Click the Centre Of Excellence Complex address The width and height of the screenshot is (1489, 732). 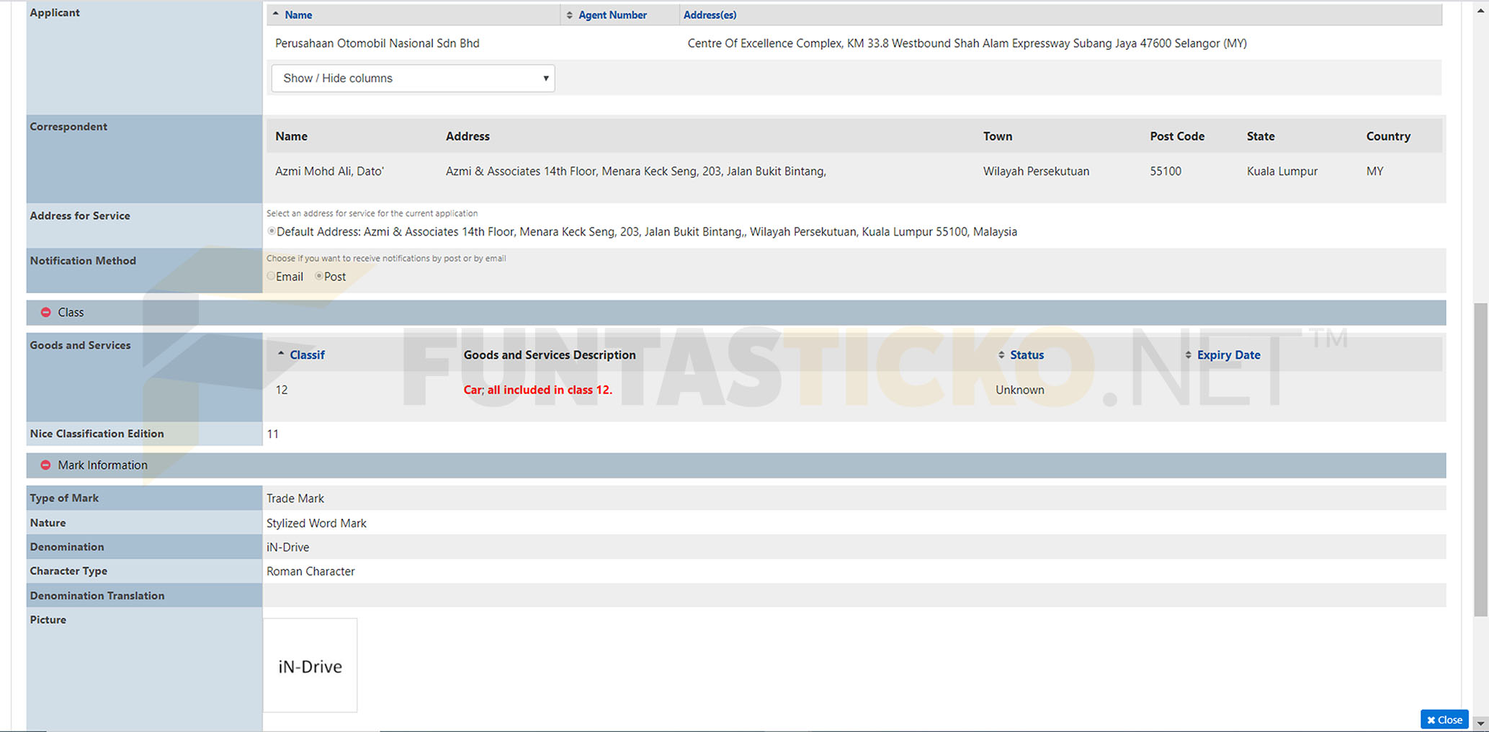[967, 43]
